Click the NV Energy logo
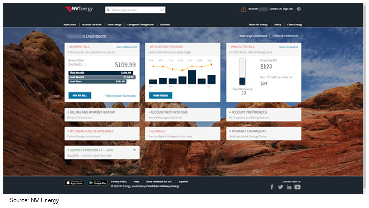 79,9
